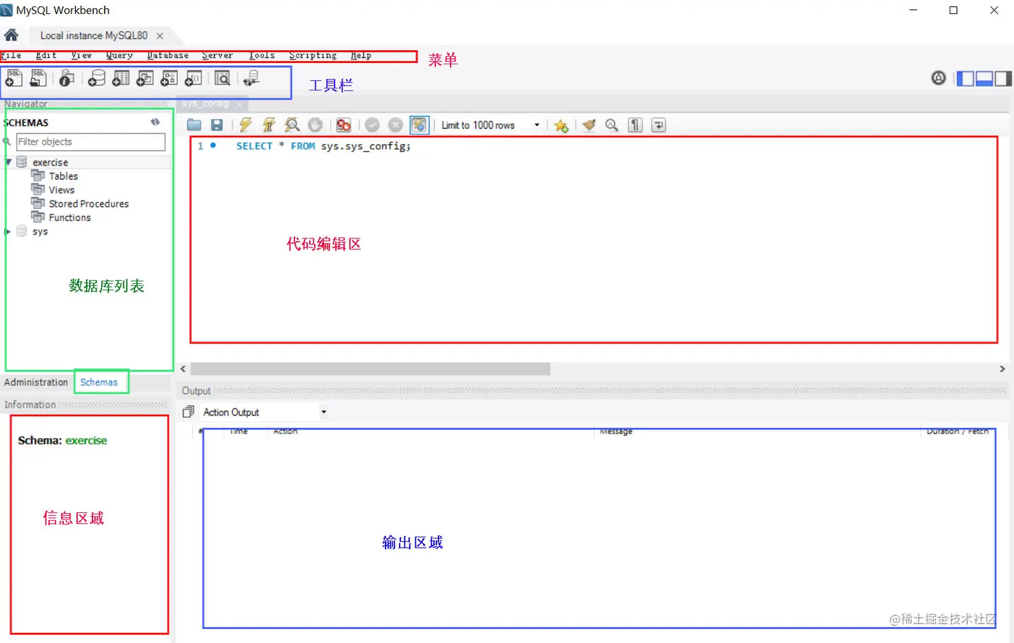The height and width of the screenshot is (643, 1014).
Task: Stop query execution hand icon
Action: [x=315, y=125]
